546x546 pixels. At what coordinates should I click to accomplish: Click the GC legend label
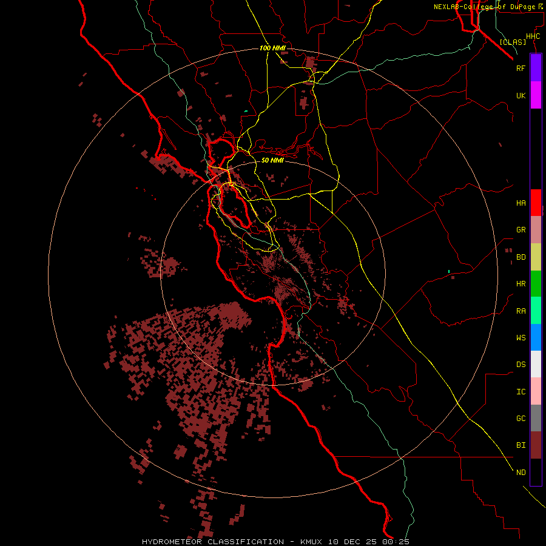point(521,419)
